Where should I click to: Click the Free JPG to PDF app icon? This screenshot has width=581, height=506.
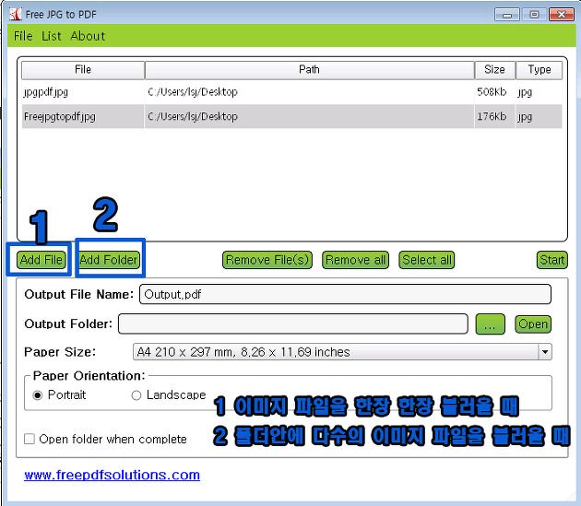pyautogui.click(x=15, y=15)
